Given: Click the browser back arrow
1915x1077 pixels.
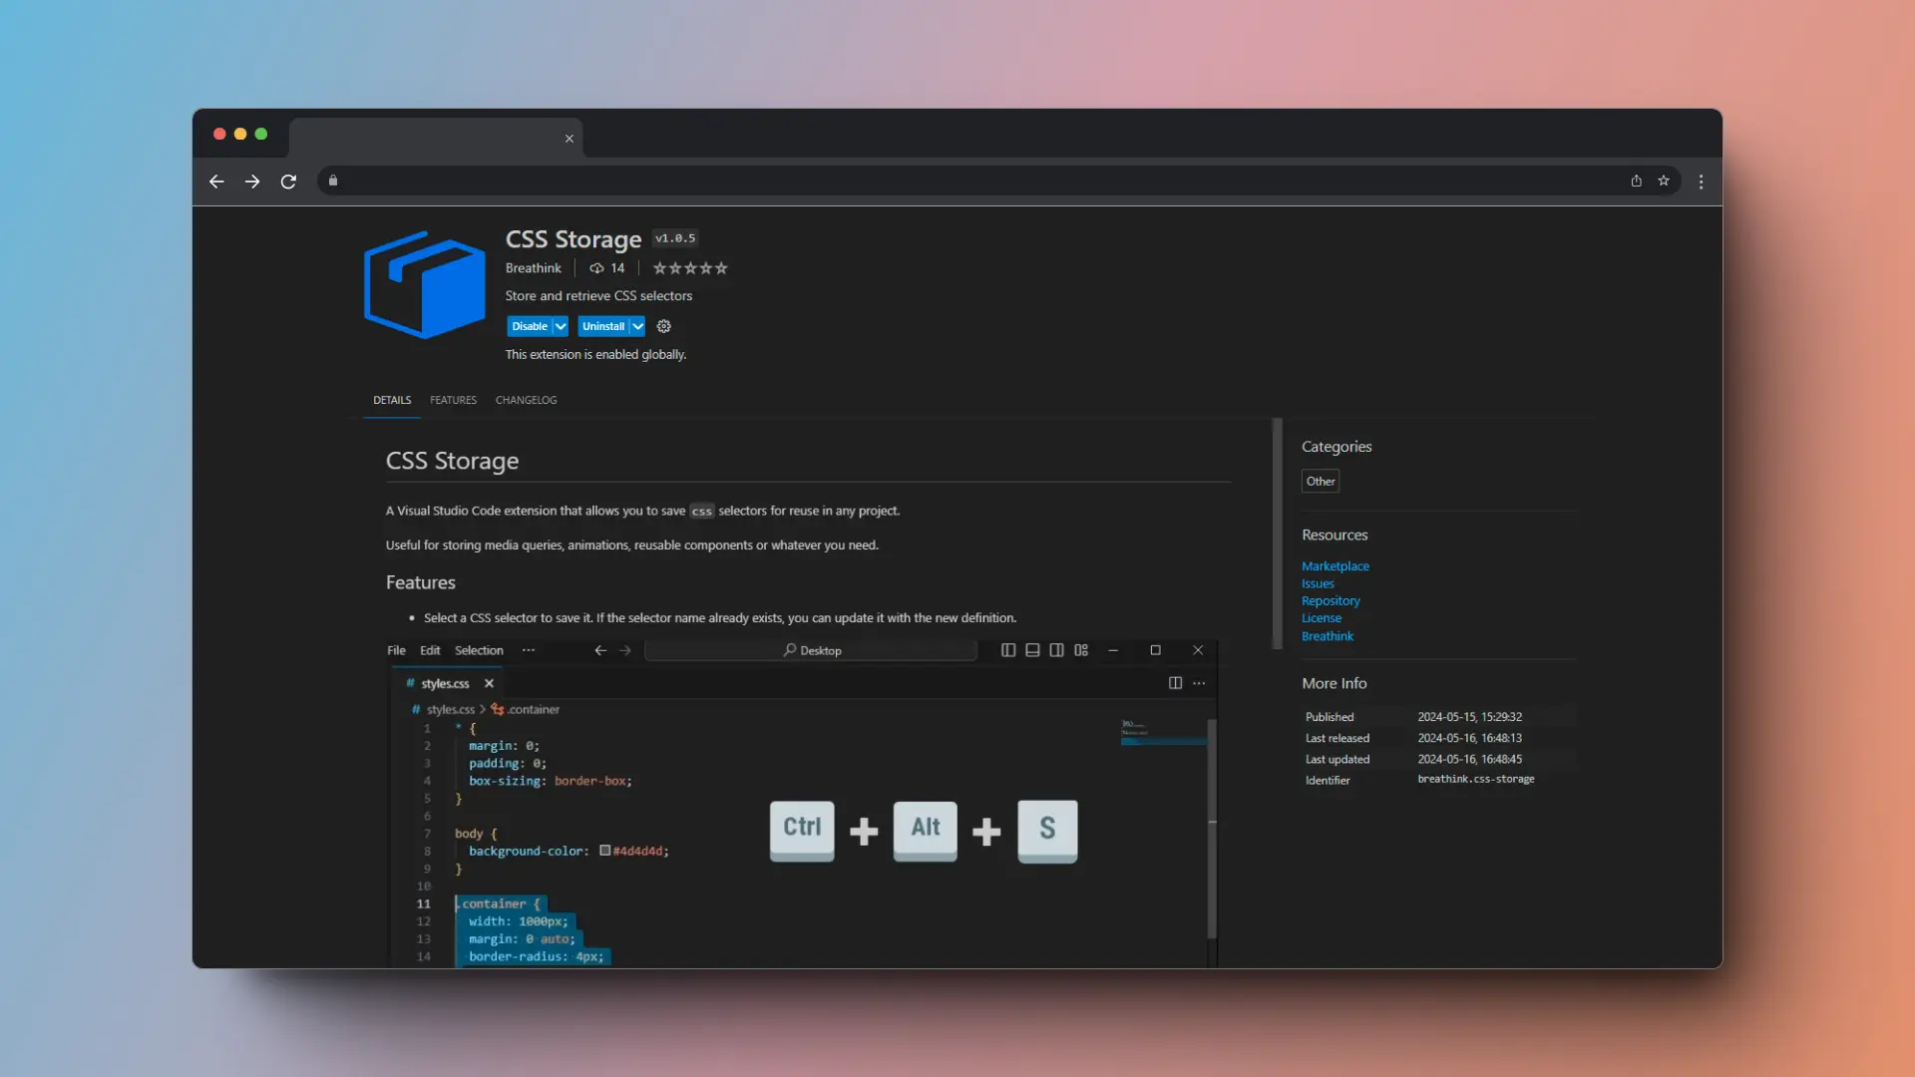Looking at the screenshot, I should 216,181.
